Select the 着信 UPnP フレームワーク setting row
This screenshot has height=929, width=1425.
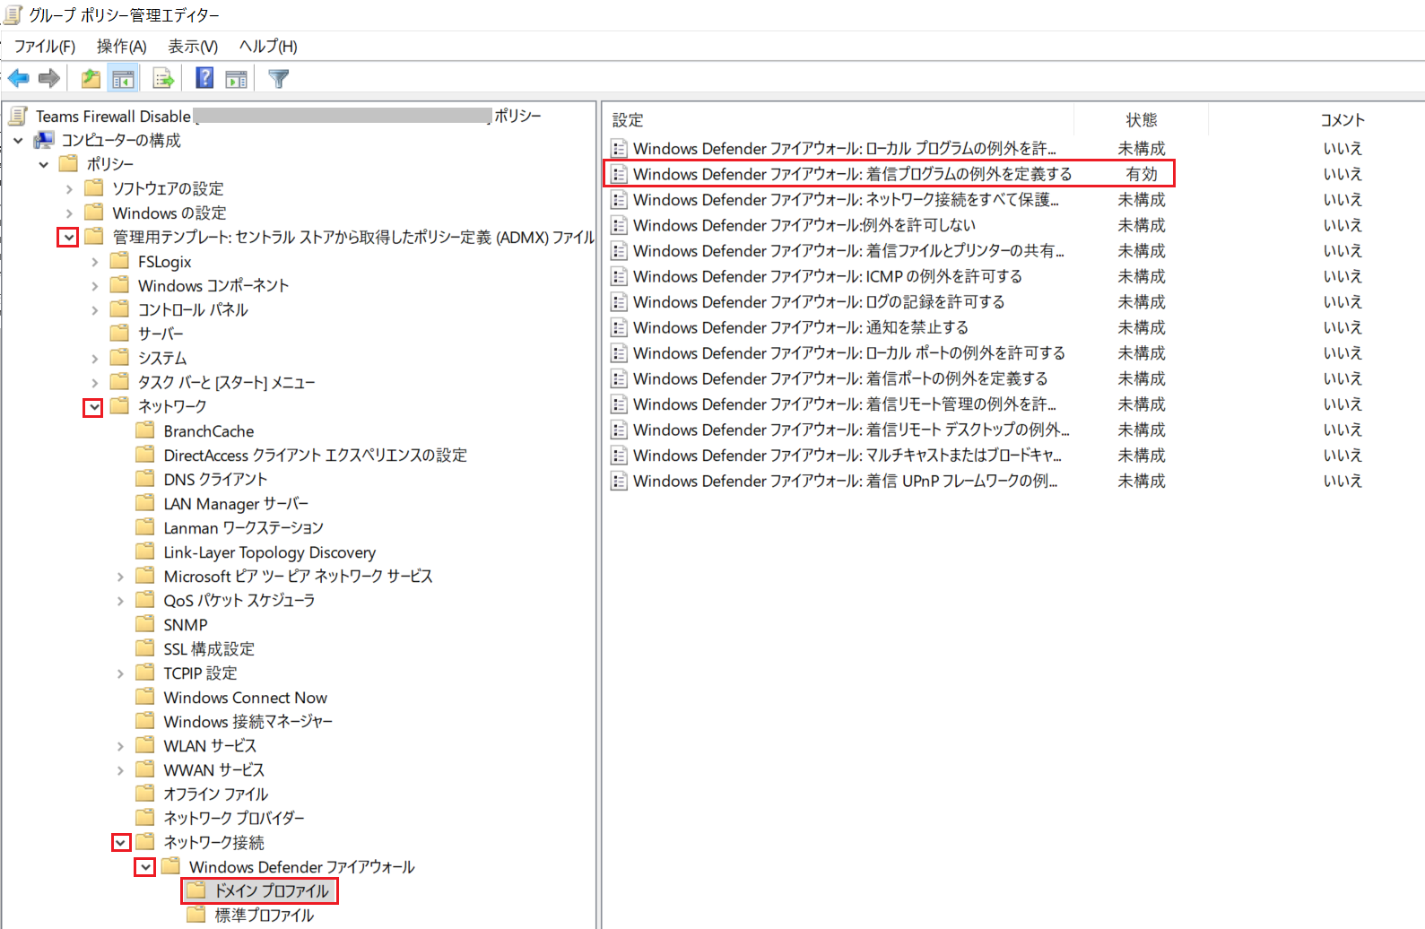click(845, 482)
